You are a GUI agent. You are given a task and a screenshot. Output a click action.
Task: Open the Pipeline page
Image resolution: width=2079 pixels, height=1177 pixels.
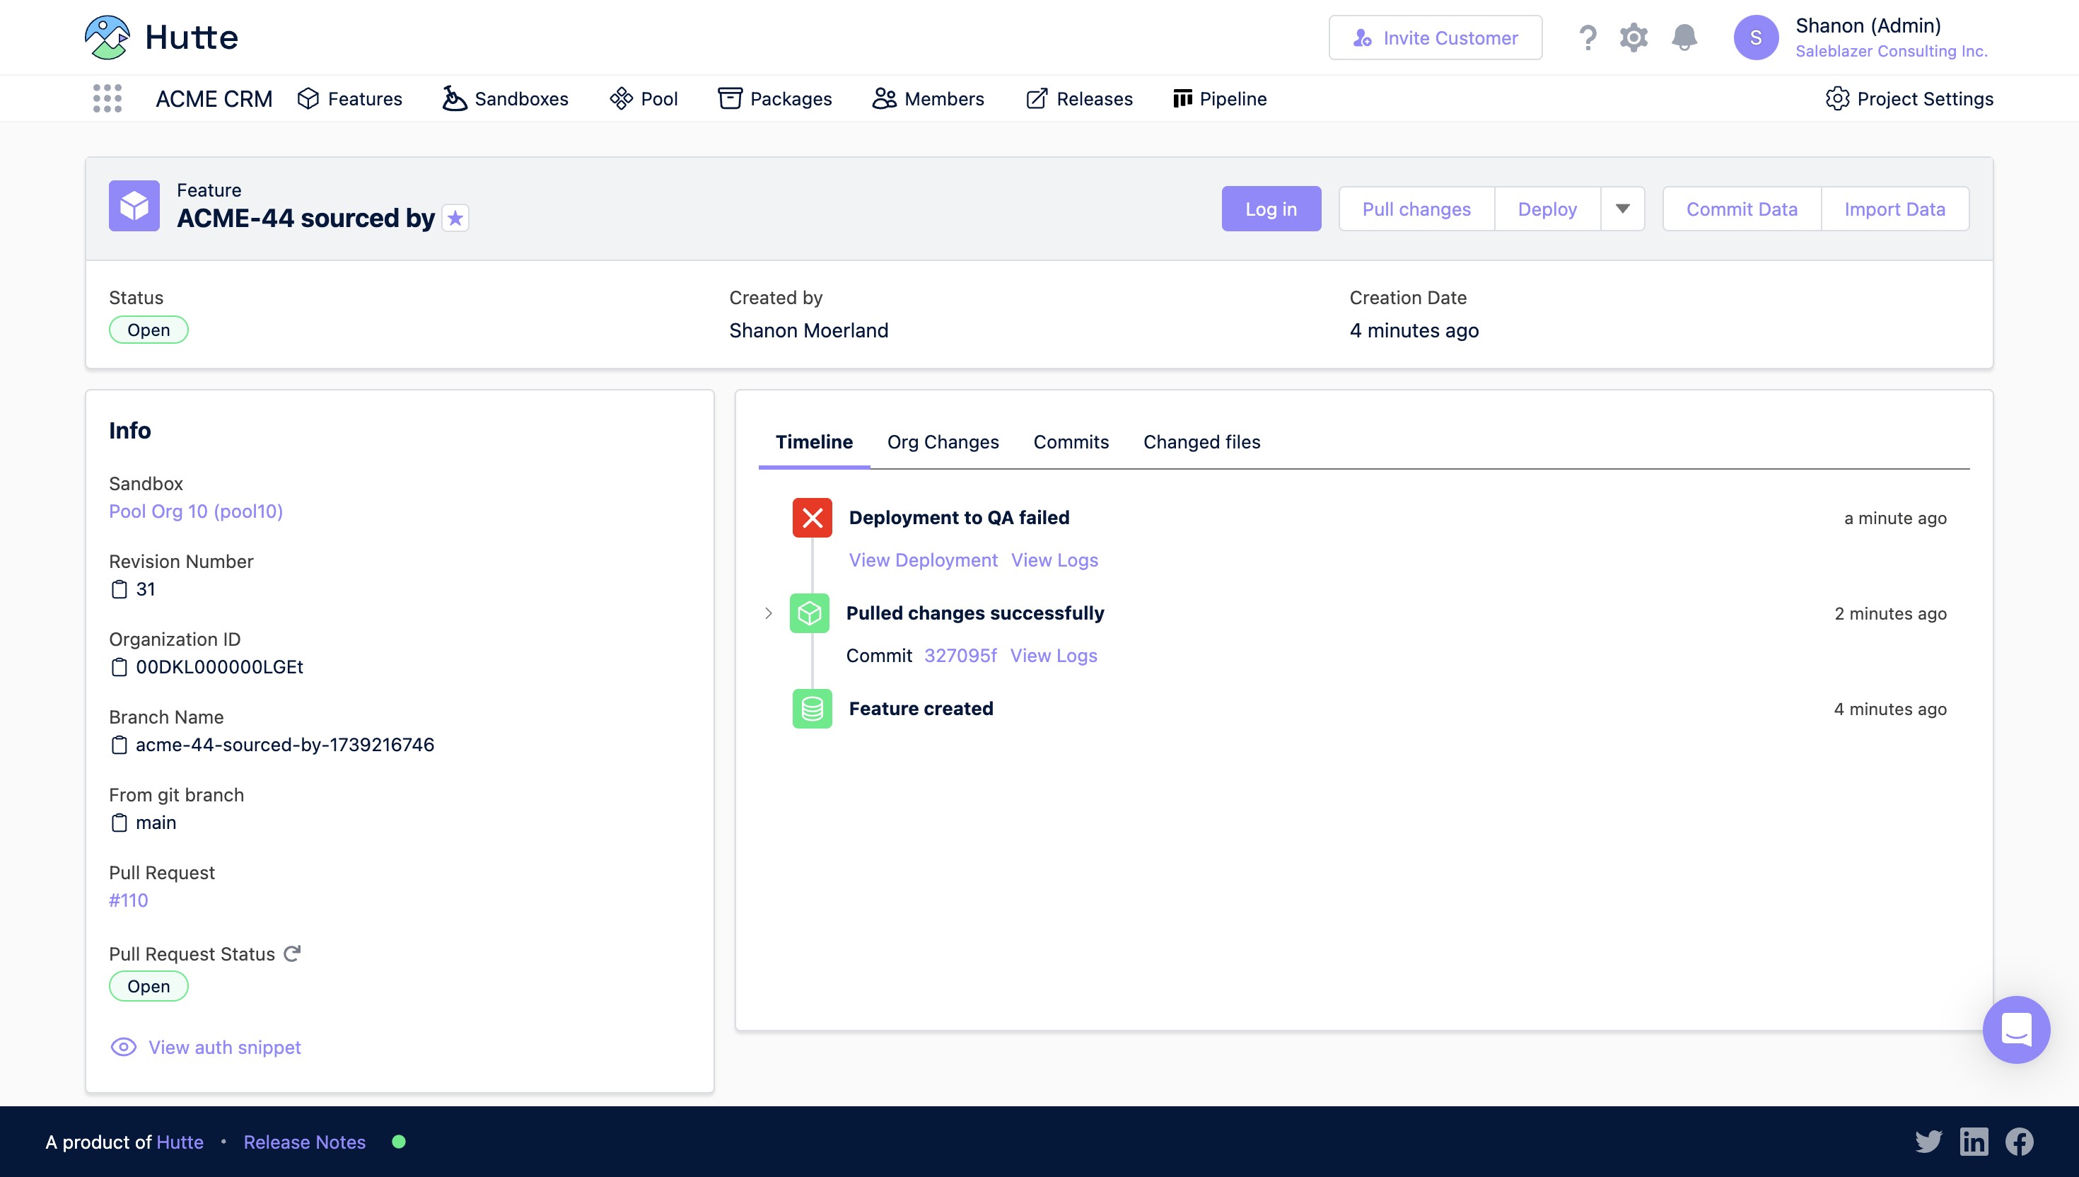pyautogui.click(x=1220, y=98)
